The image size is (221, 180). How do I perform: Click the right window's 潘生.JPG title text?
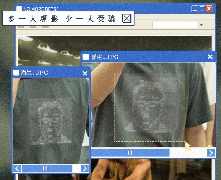[x=105, y=57]
